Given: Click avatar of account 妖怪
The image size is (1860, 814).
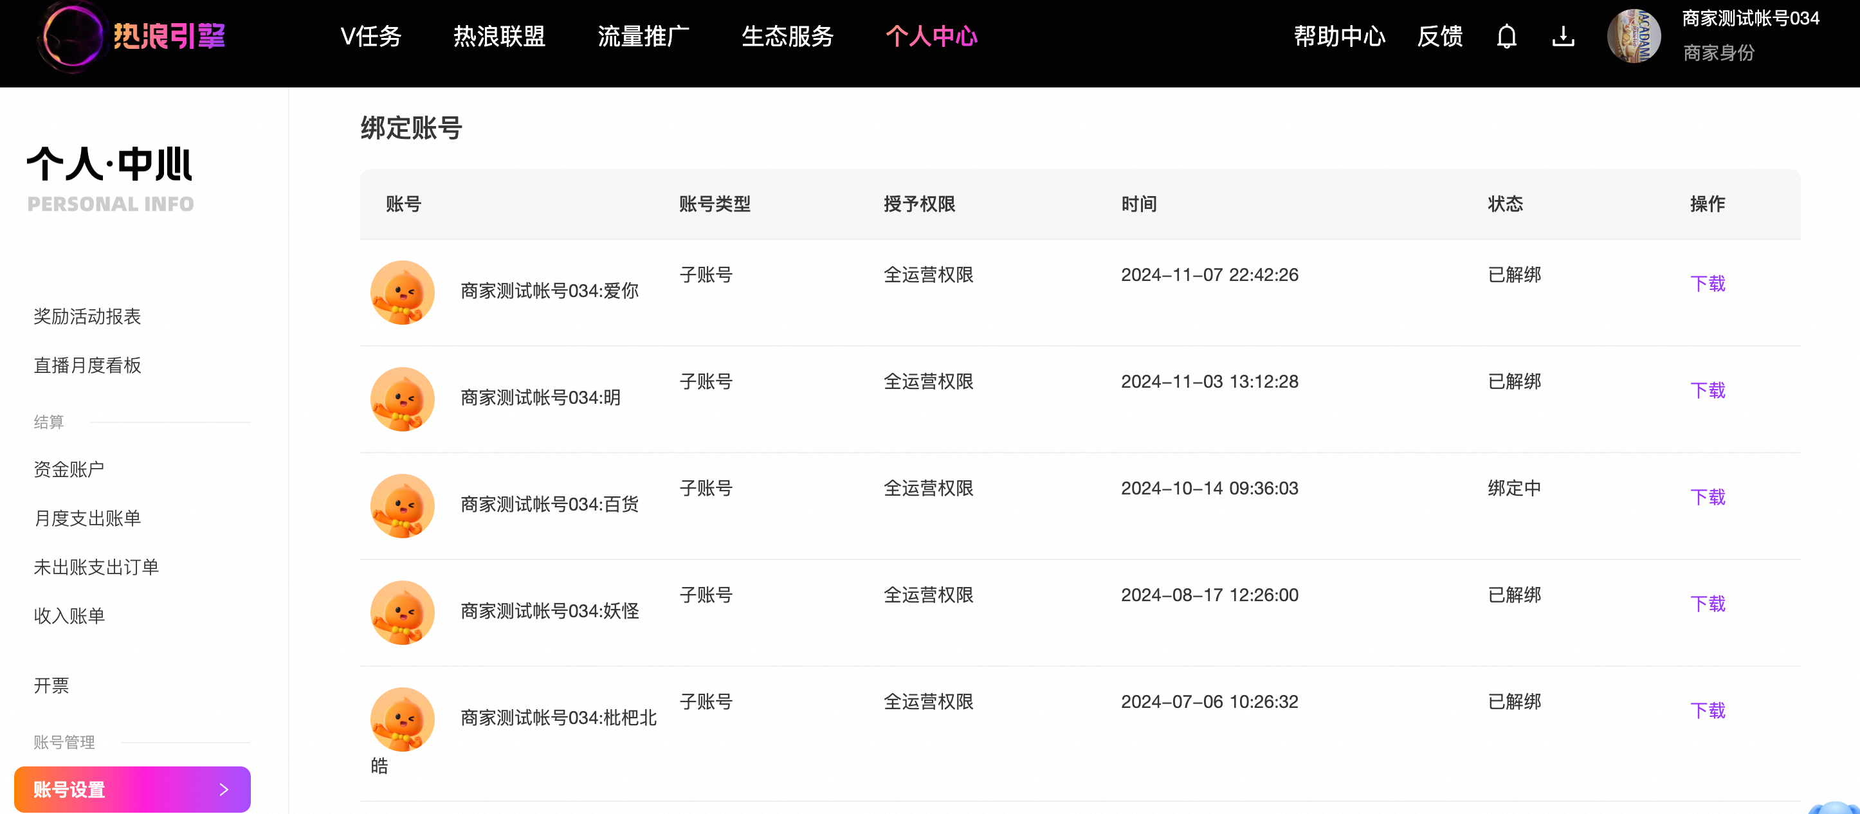Looking at the screenshot, I should (402, 613).
